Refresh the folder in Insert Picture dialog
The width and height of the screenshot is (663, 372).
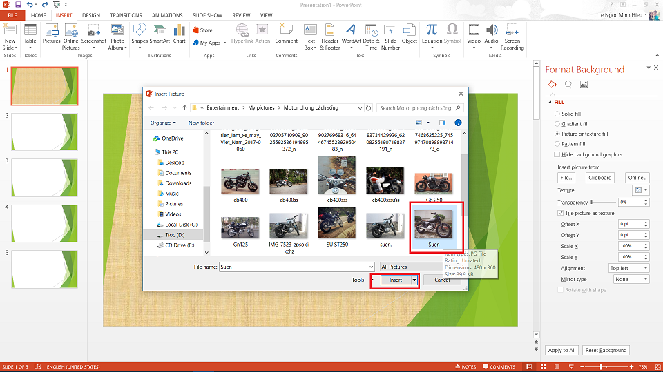click(368, 108)
